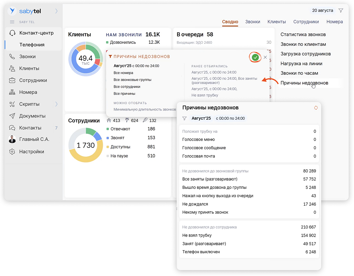354x276 pixels.
Task: Confirm the filter with green checkmark
Action: (x=255, y=57)
